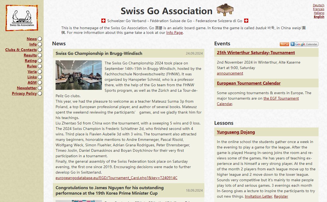Image resolution: width=327 pixels, height=202 pixels.
Task: Open the Privacy Policy page
Action: pos(24,93)
